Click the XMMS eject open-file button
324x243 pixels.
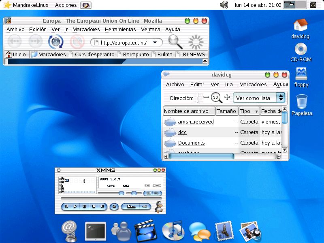[114, 207]
